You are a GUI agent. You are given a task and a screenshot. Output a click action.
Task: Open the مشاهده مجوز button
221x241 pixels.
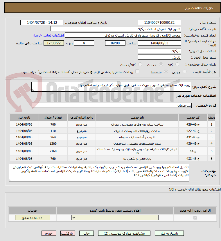pos(33,218)
